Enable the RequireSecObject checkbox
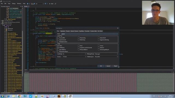The image size is (175, 98). tap(58, 51)
